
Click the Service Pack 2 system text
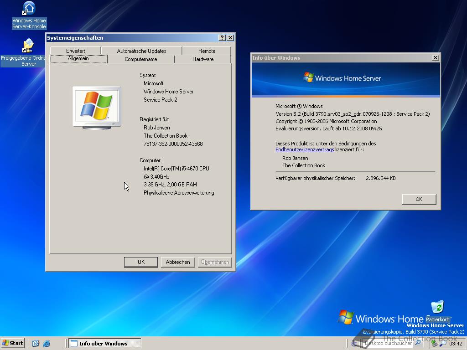[x=160, y=100]
